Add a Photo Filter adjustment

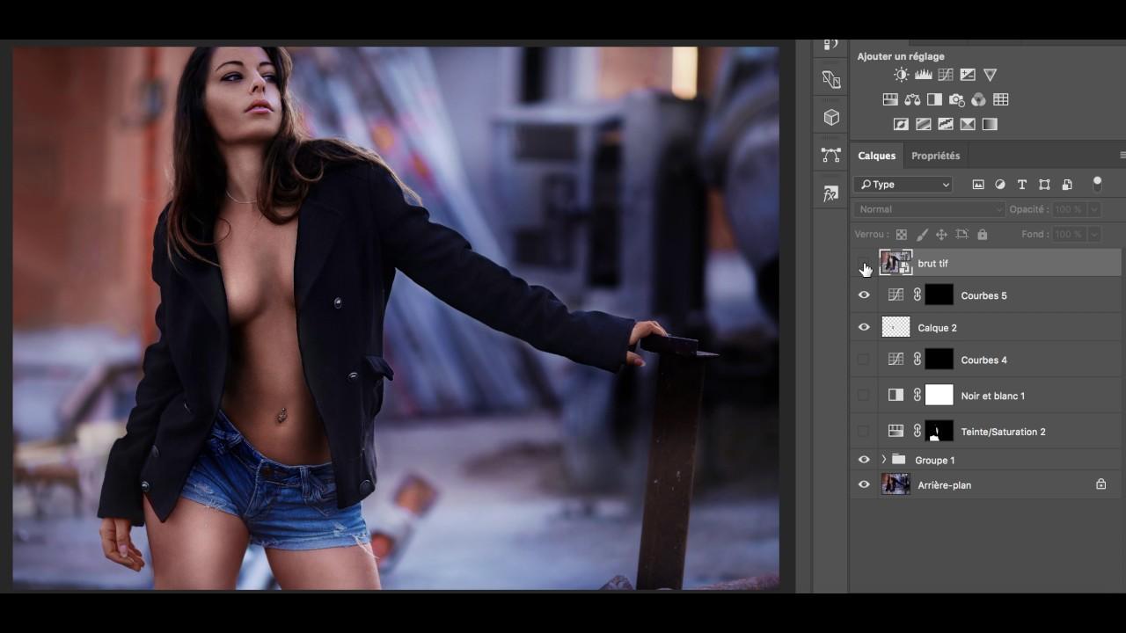tap(956, 100)
